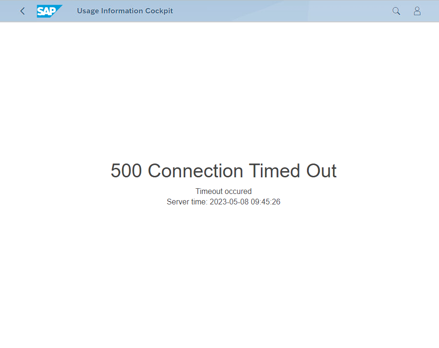Open the user profile icon

pyautogui.click(x=417, y=11)
